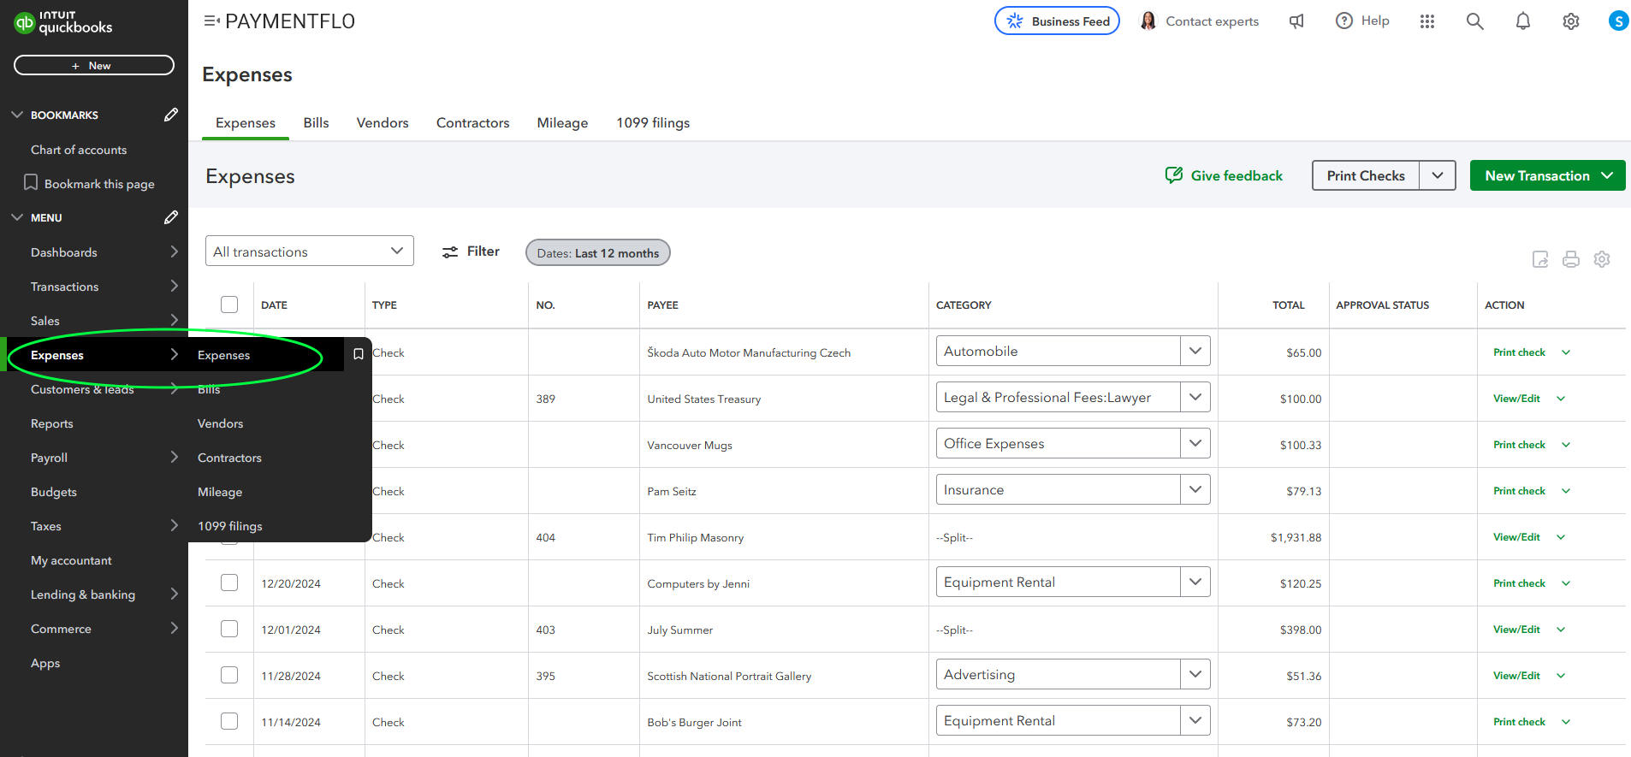Open table settings gear icon
The width and height of the screenshot is (1631, 757).
click(x=1602, y=259)
